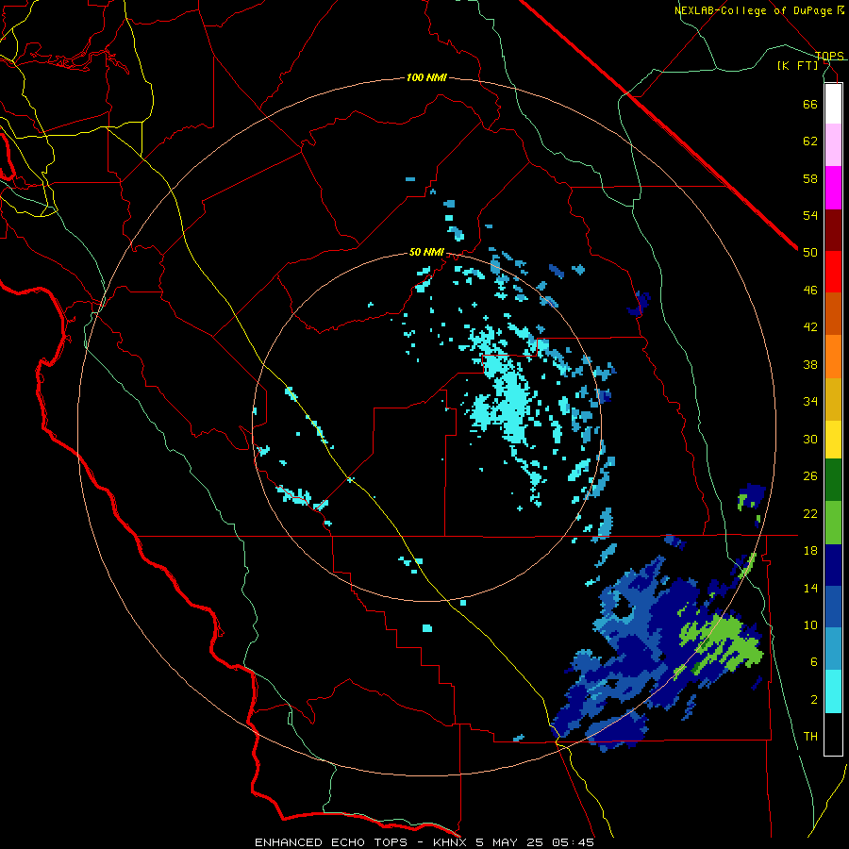Click the 62 value on the legend
Screen dimensions: 849x849
pyautogui.click(x=810, y=141)
